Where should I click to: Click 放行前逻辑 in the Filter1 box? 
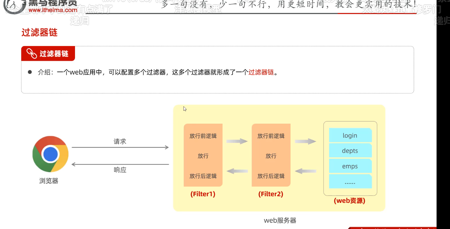coord(203,136)
